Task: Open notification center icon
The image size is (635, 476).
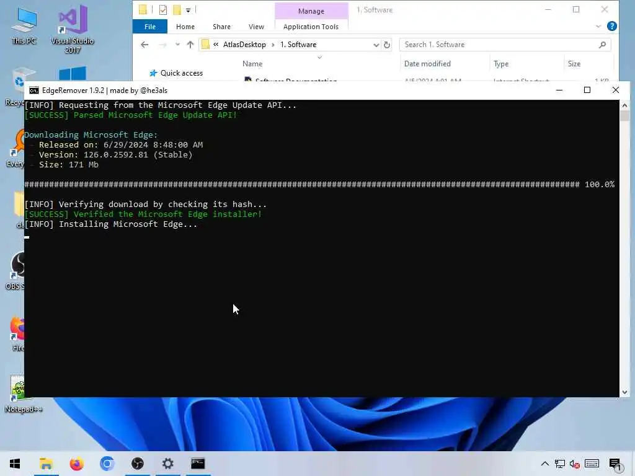Action: coord(615,464)
